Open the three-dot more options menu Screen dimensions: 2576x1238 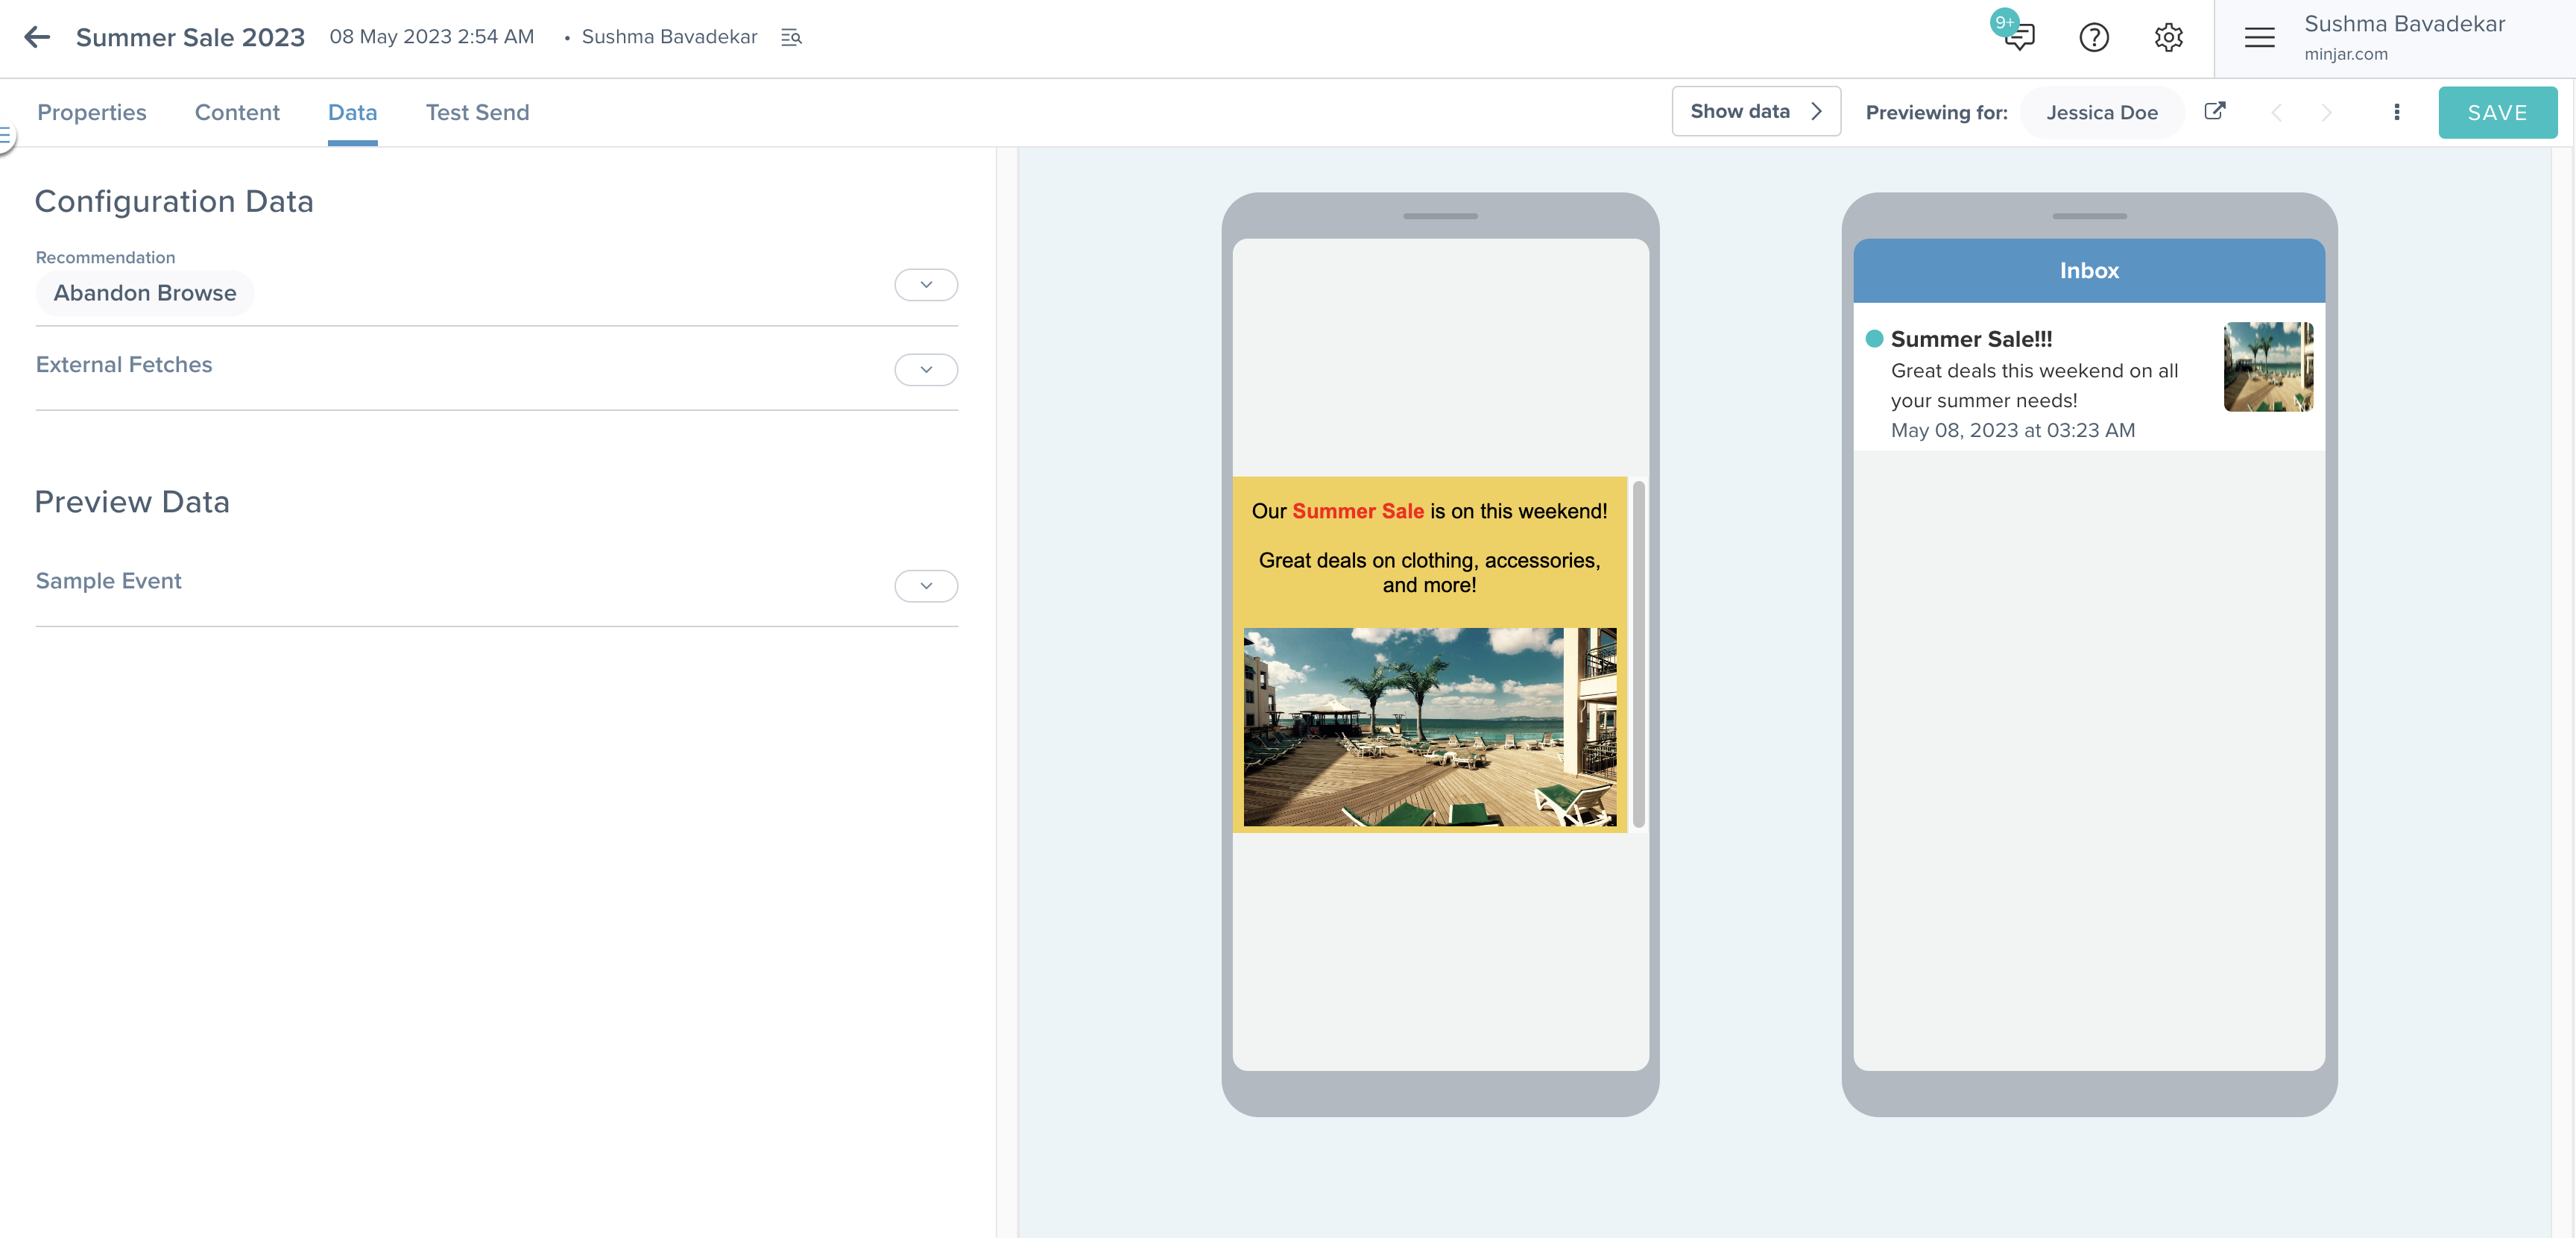[x=2396, y=112]
